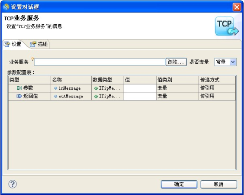Switch to the 描述 tab

39,44
